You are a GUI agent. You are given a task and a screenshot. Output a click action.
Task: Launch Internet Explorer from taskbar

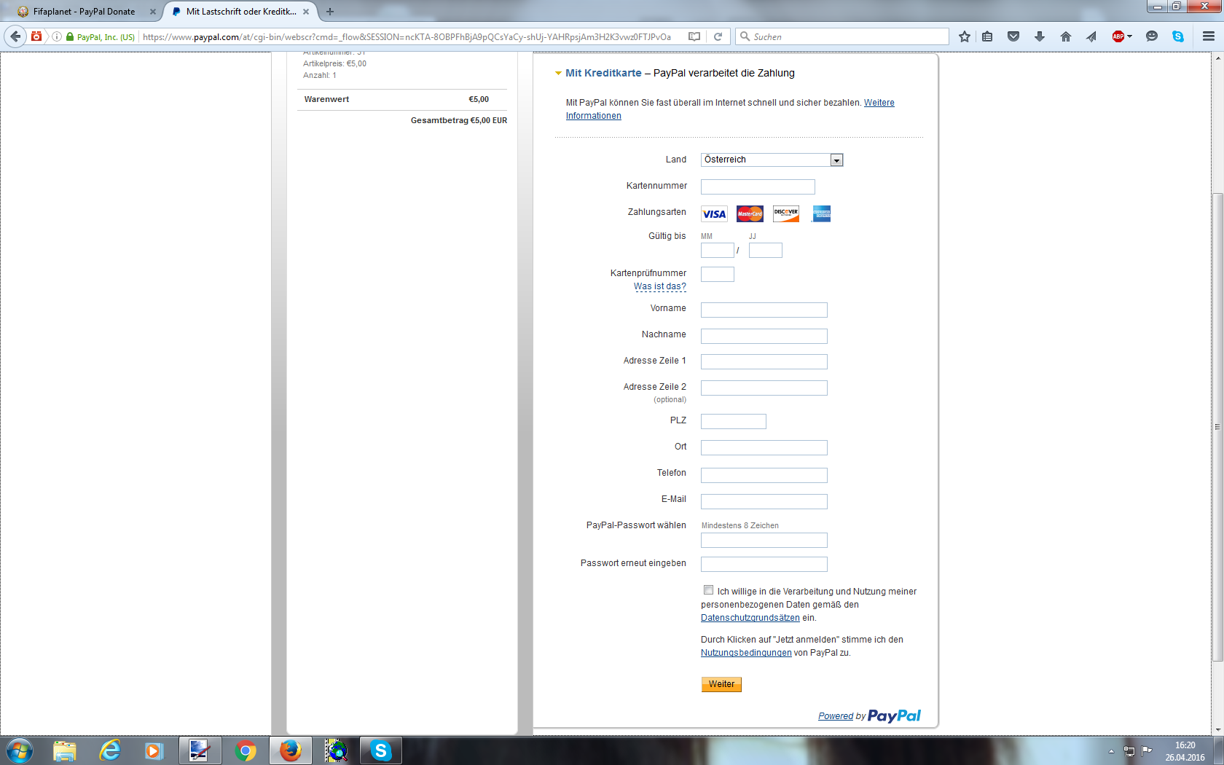point(110,750)
